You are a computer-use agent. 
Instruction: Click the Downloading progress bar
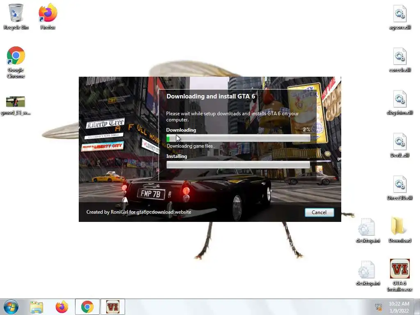pos(238,138)
